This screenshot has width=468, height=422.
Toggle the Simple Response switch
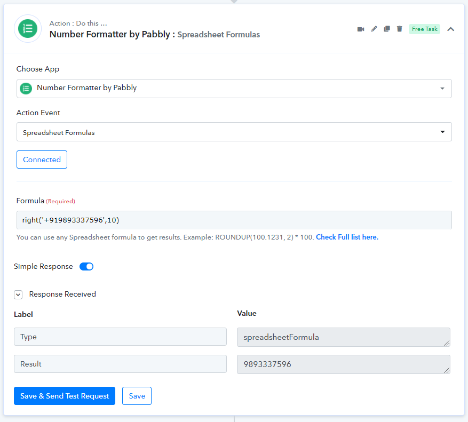tap(86, 267)
